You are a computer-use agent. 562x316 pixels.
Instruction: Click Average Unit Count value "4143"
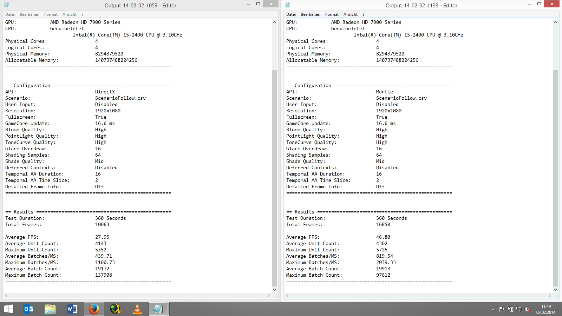(101, 243)
